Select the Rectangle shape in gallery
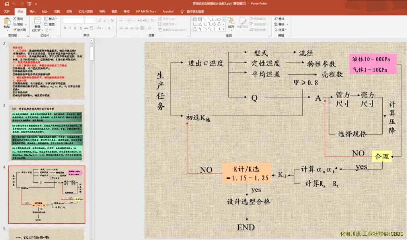This screenshot has height=240, width=407. pos(214,20)
